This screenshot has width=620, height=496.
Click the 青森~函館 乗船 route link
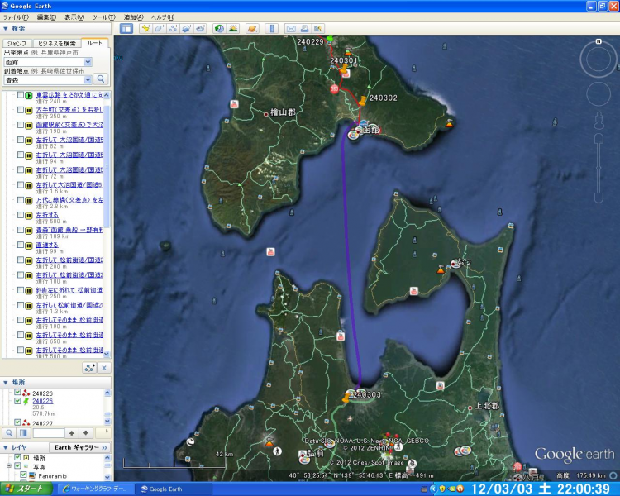coord(69,230)
